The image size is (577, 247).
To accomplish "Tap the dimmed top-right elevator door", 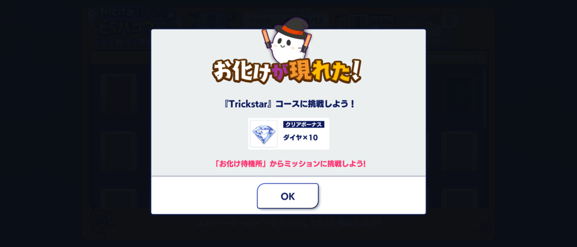I will coord(460,94).
